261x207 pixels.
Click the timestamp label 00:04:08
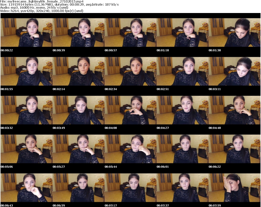coord(111,128)
